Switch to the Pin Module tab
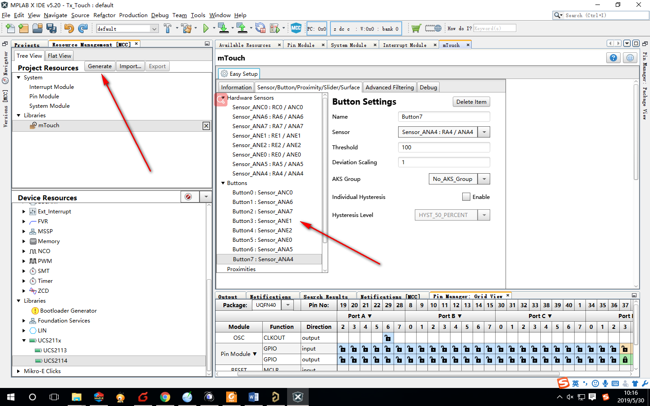Viewport: 650px width, 406px height. (301, 45)
